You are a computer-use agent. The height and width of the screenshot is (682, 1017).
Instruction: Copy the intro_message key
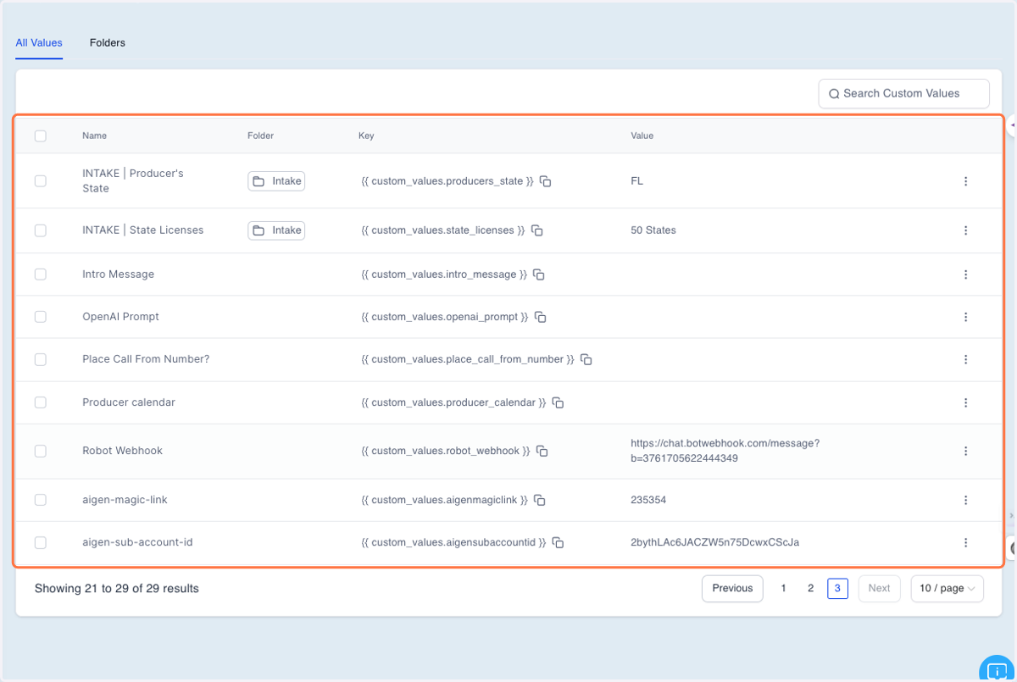click(x=539, y=274)
